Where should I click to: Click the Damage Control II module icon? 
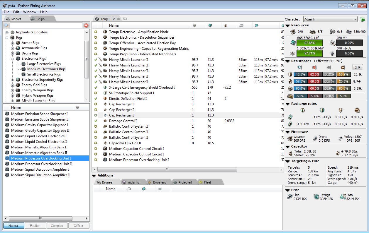[x=105, y=121]
